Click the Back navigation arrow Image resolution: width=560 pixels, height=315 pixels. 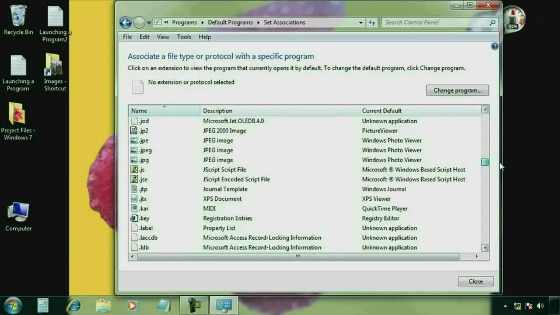[x=125, y=23]
